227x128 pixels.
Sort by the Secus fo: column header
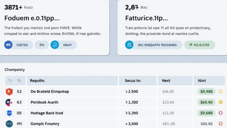click(133, 80)
